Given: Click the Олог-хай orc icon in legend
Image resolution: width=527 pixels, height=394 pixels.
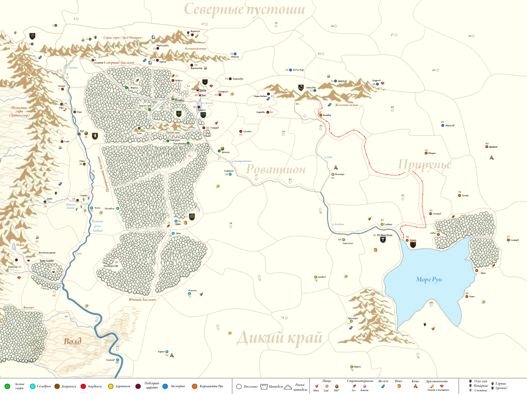Looking at the screenshot, I should (471, 381).
